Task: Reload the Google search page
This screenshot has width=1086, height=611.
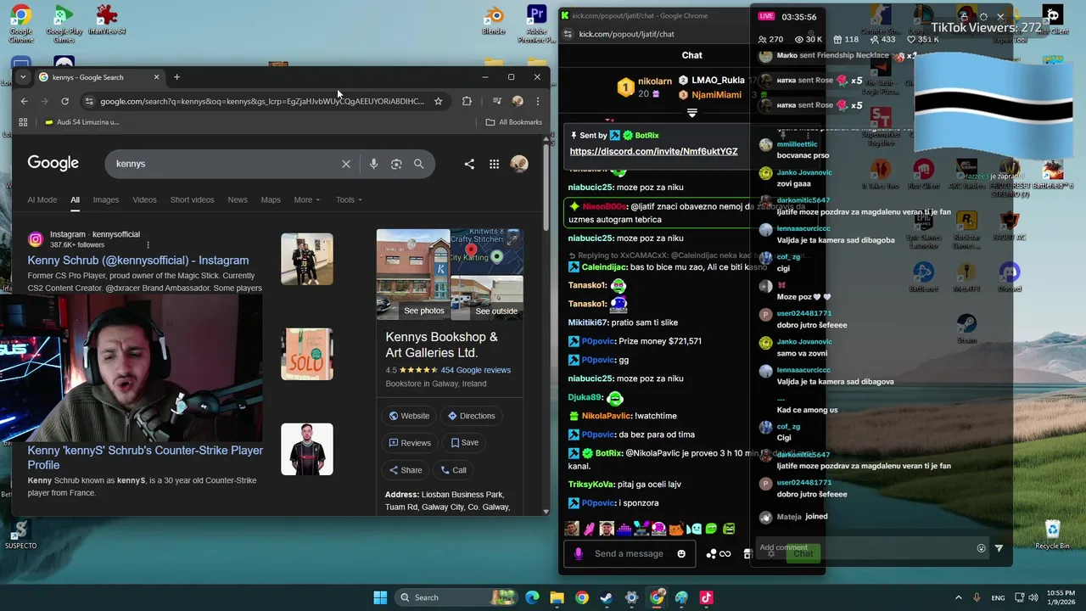Action: [64, 101]
